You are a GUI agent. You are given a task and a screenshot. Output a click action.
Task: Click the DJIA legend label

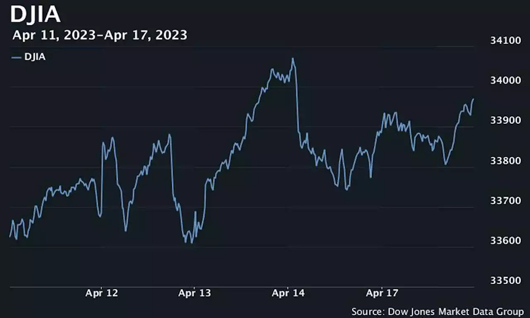(x=35, y=57)
